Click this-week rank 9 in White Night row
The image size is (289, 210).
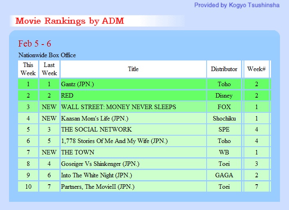pyautogui.click(x=28, y=175)
